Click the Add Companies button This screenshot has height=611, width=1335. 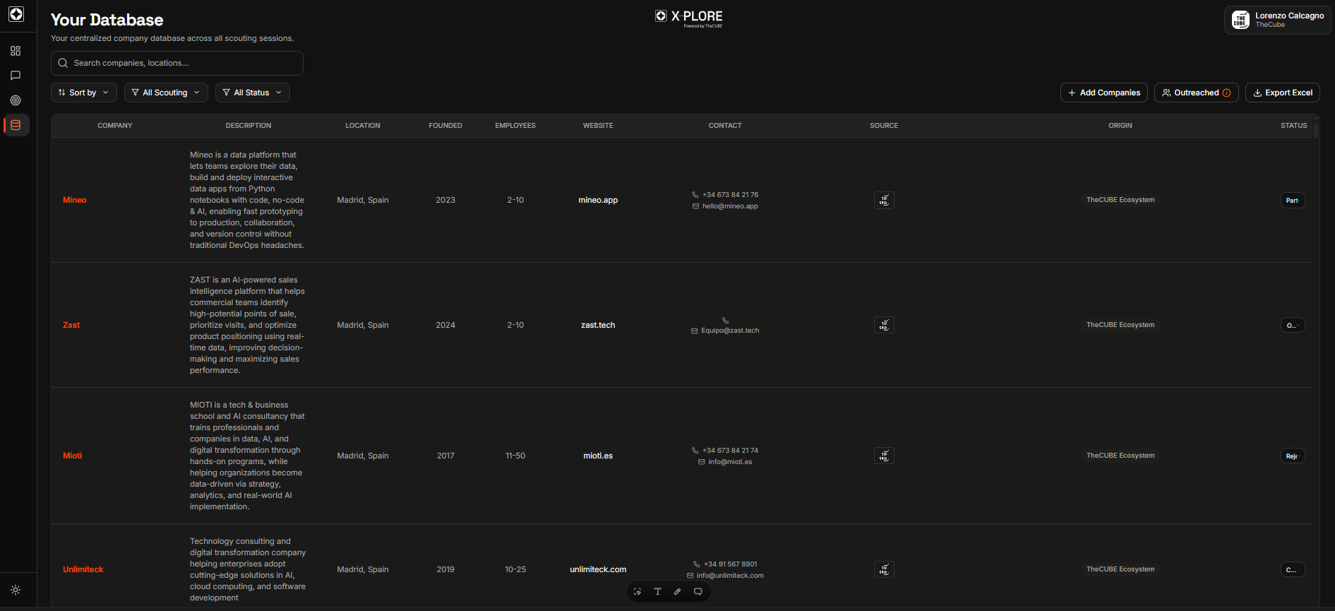(x=1103, y=93)
